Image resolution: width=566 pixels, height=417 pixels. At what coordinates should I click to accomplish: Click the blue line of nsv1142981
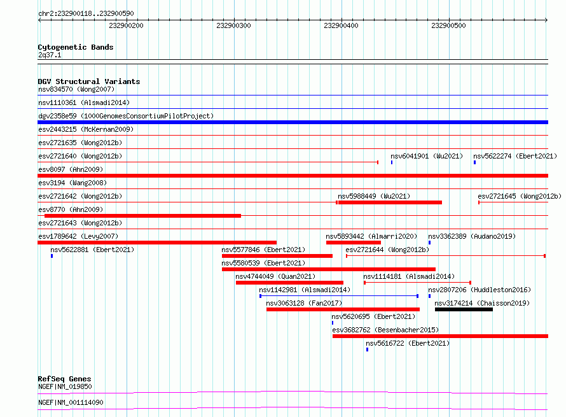tap(339, 296)
